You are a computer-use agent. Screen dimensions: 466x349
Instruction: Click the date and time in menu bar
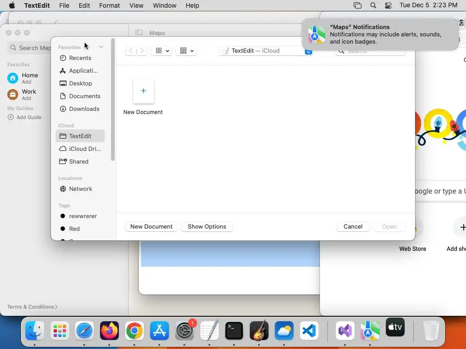pos(428,5)
